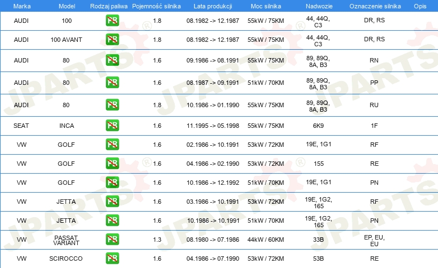Click the Model column header
This screenshot has height=268, width=438.
pos(67,6)
